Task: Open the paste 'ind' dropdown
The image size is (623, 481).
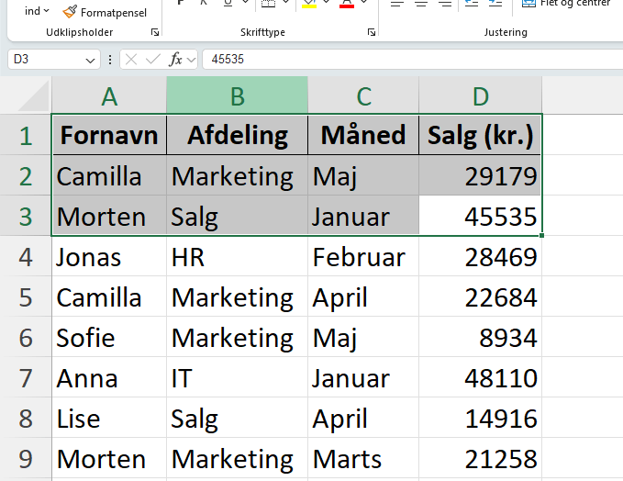Action: (37, 11)
